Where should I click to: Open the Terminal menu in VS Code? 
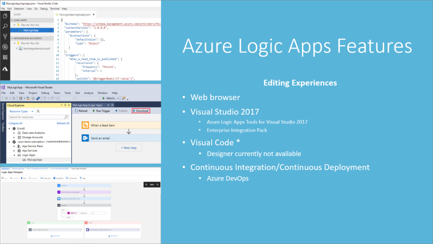coord(55,8)
